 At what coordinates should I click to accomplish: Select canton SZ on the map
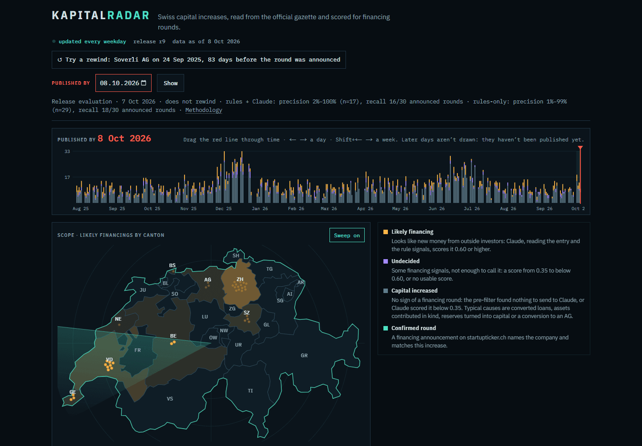(x=247, y=313)
